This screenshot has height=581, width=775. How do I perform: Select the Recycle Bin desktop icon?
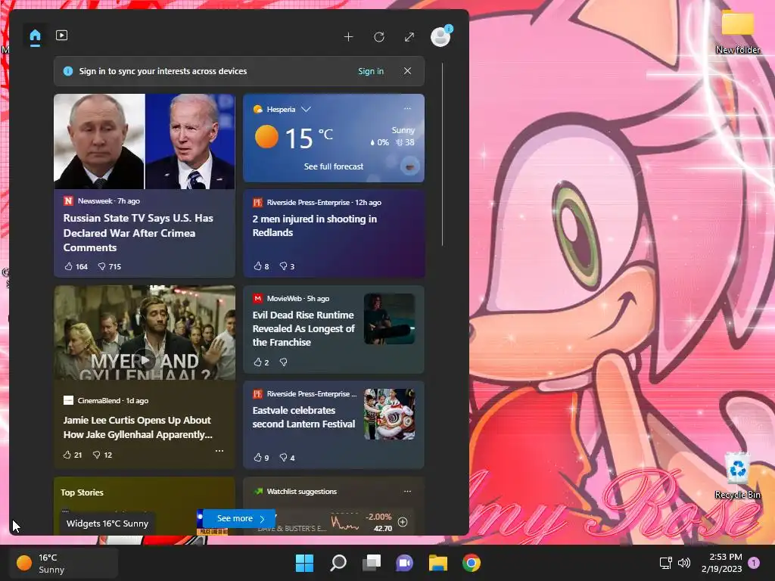click(737, 475)
